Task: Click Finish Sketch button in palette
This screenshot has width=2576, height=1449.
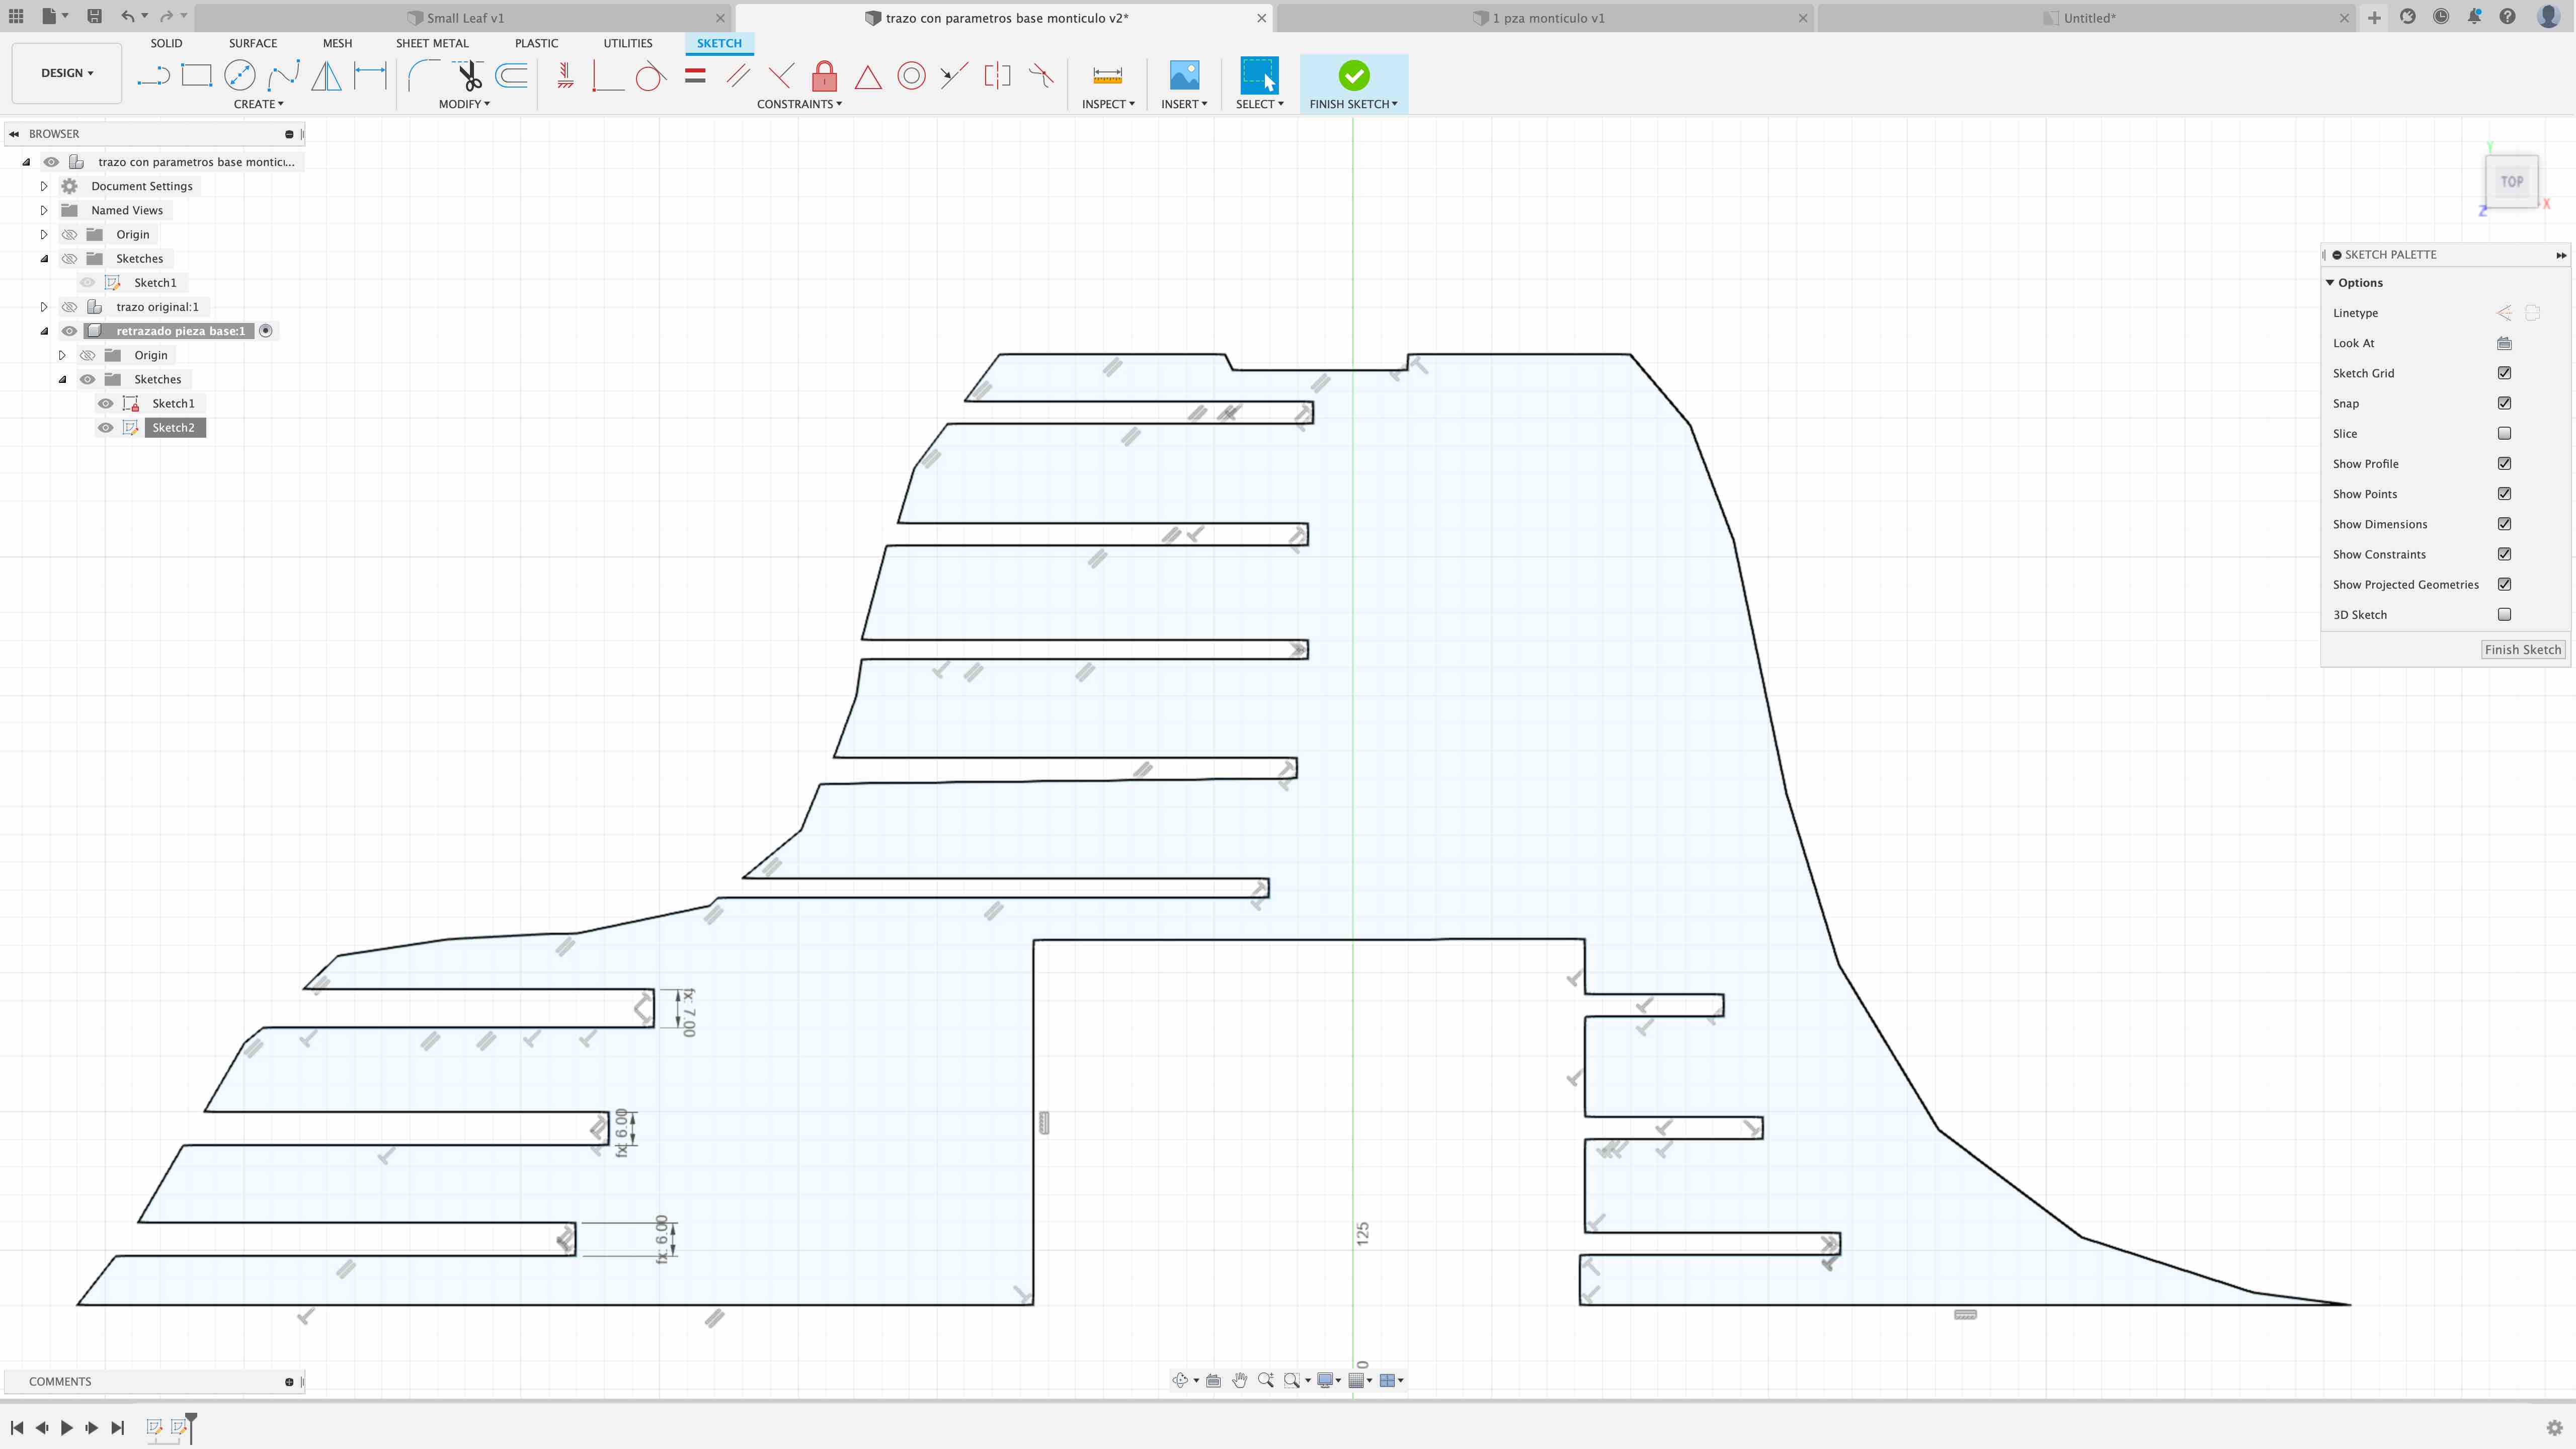Action: [x=2522, y=649]
